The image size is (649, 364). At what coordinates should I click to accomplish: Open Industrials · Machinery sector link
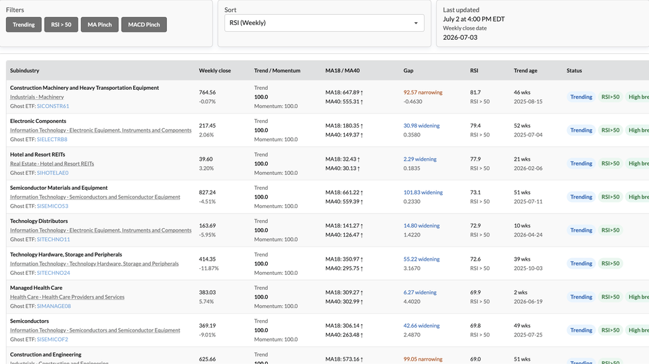click(37, 97)
